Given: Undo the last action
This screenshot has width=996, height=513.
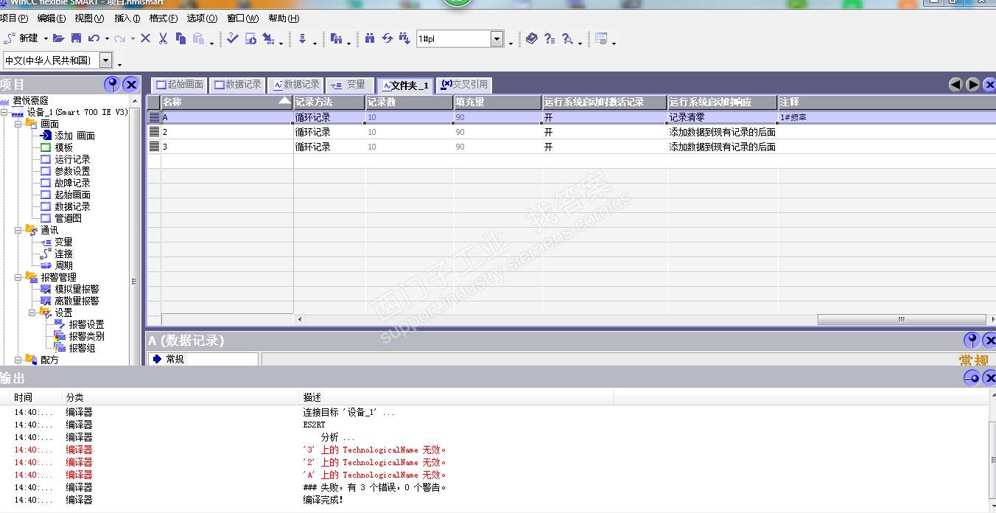Looking at the screenshot, I should [94, 38].
